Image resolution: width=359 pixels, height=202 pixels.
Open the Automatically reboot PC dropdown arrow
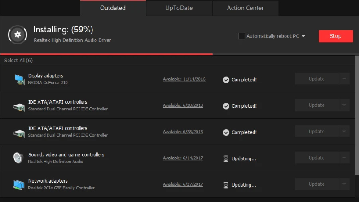(x=303, y=36)
